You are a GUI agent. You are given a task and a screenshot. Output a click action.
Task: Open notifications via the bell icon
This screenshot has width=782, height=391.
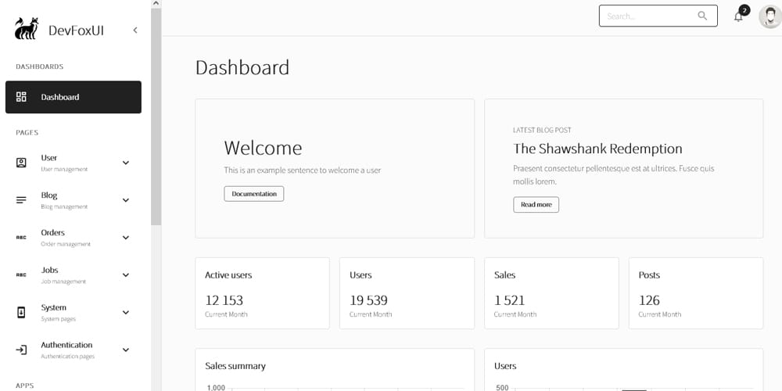738,16
